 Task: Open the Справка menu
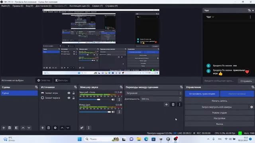click(112, 6)
